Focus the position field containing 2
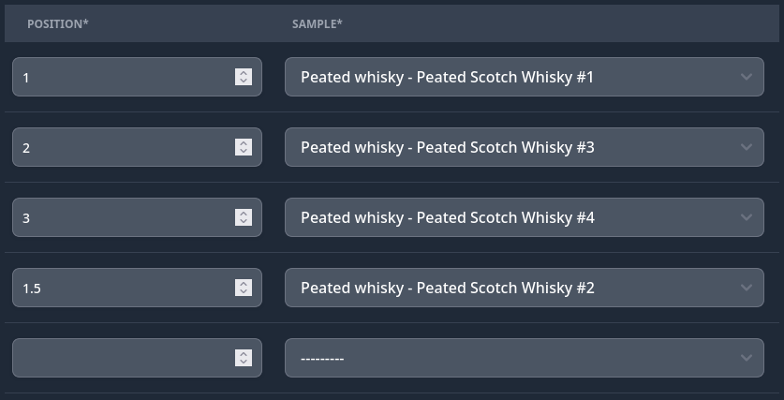 pos(137,147)
